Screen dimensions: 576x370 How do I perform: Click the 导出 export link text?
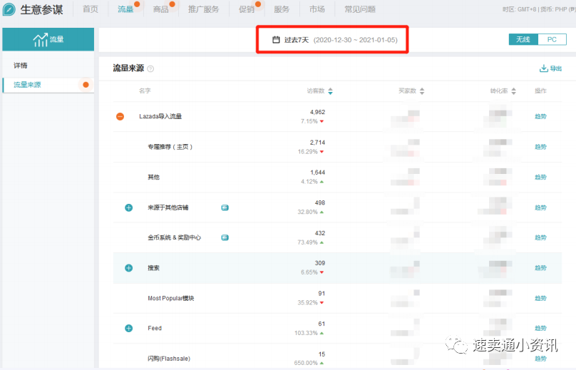tap(556, 68)
